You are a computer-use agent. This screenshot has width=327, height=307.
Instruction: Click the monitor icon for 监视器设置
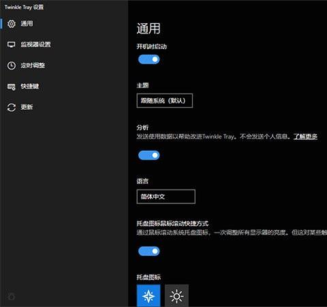(12, 44)
